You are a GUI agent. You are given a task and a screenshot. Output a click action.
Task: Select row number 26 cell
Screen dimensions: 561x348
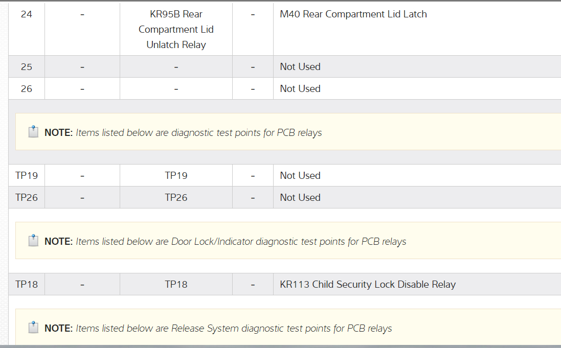27,88
